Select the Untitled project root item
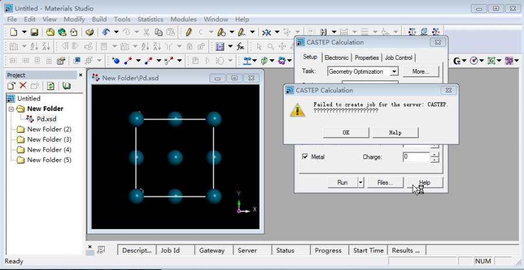This screenshot has height=270, width=524. [29, 99]
